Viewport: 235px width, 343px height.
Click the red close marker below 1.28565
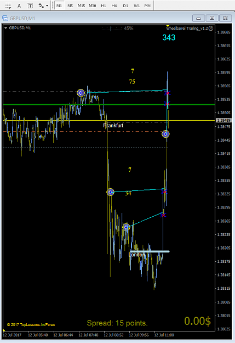coord(168,93)
